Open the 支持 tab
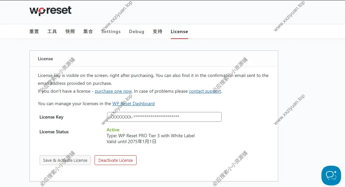 tap(157, 31)
